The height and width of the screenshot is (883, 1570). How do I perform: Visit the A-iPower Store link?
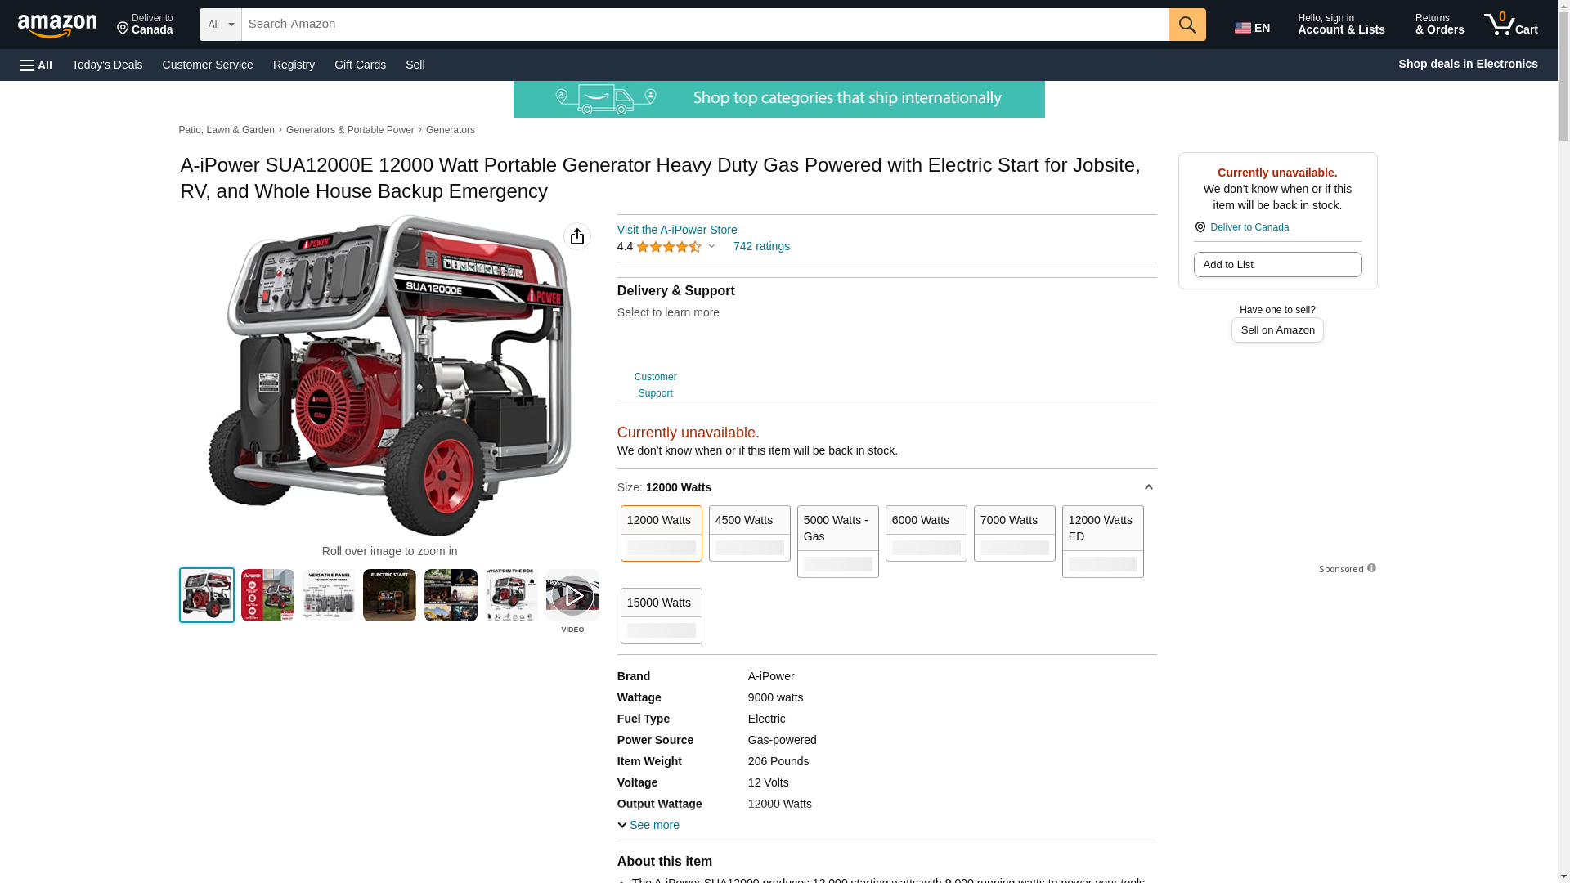tap(677, 230)
